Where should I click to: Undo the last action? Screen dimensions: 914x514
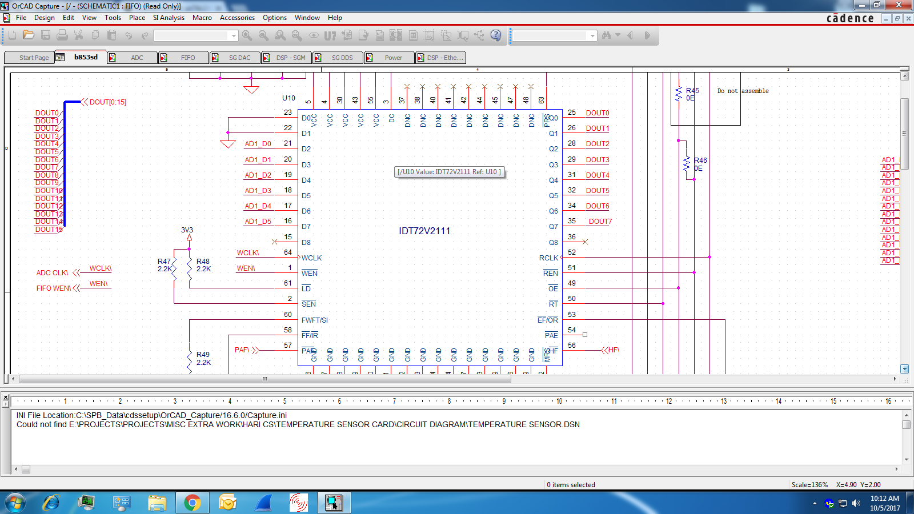[x=129, y=35]
